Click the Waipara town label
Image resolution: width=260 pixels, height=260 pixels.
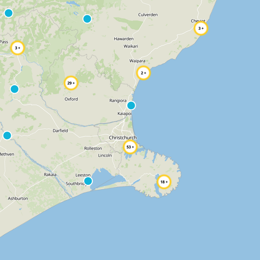[x=137, y=61]
